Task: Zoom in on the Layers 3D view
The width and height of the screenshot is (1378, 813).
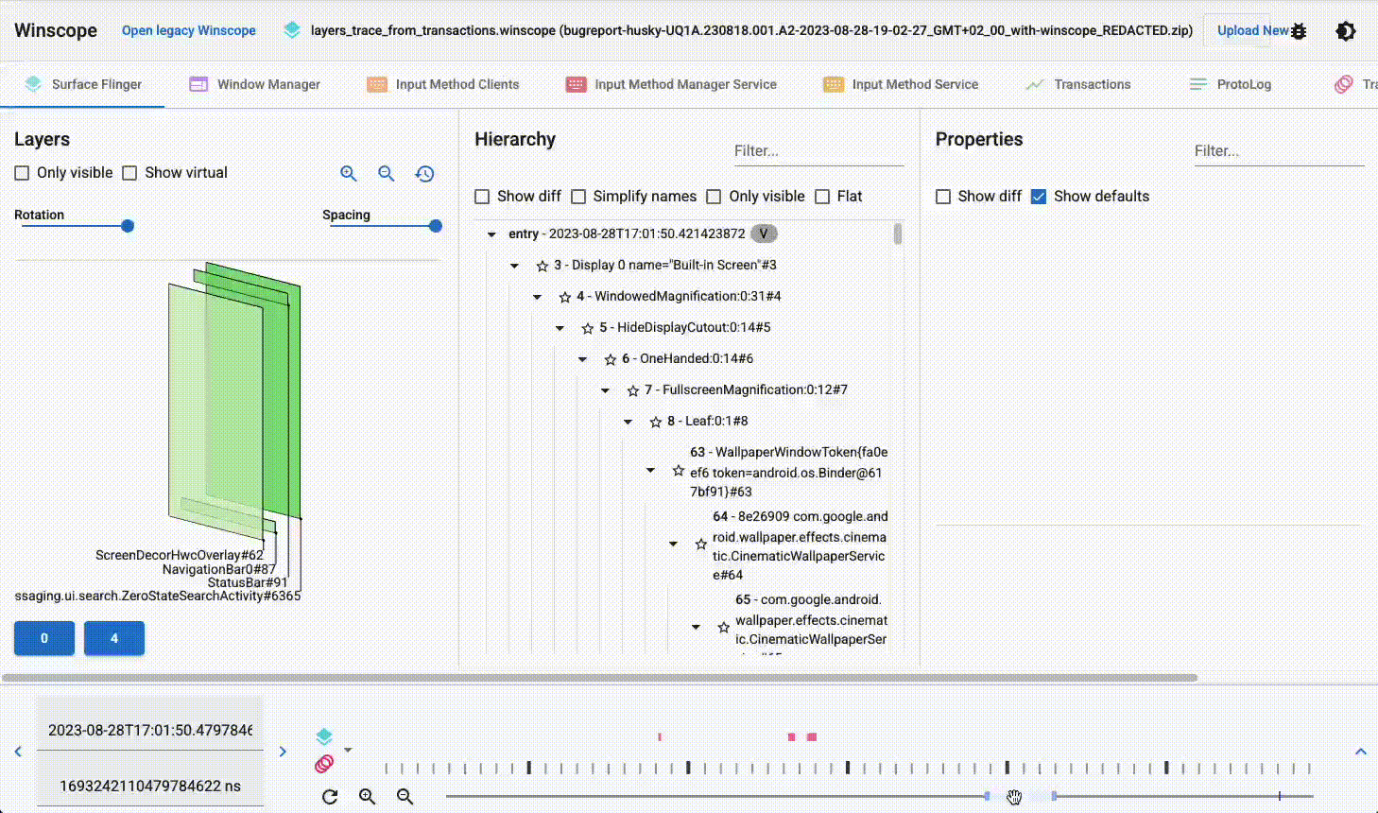Action: coord(349,173)
